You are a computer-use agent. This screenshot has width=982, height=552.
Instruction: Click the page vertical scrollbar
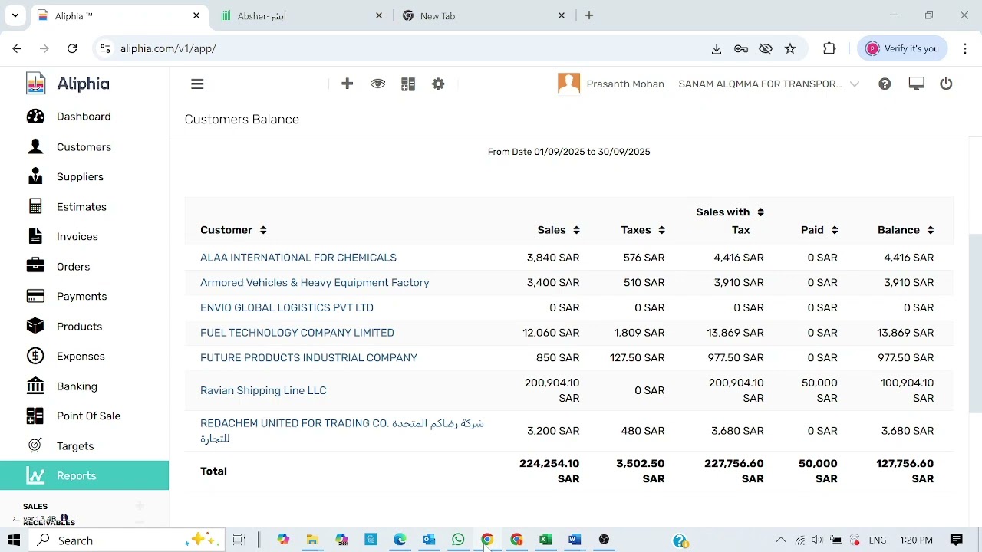[x=976, y=324]
